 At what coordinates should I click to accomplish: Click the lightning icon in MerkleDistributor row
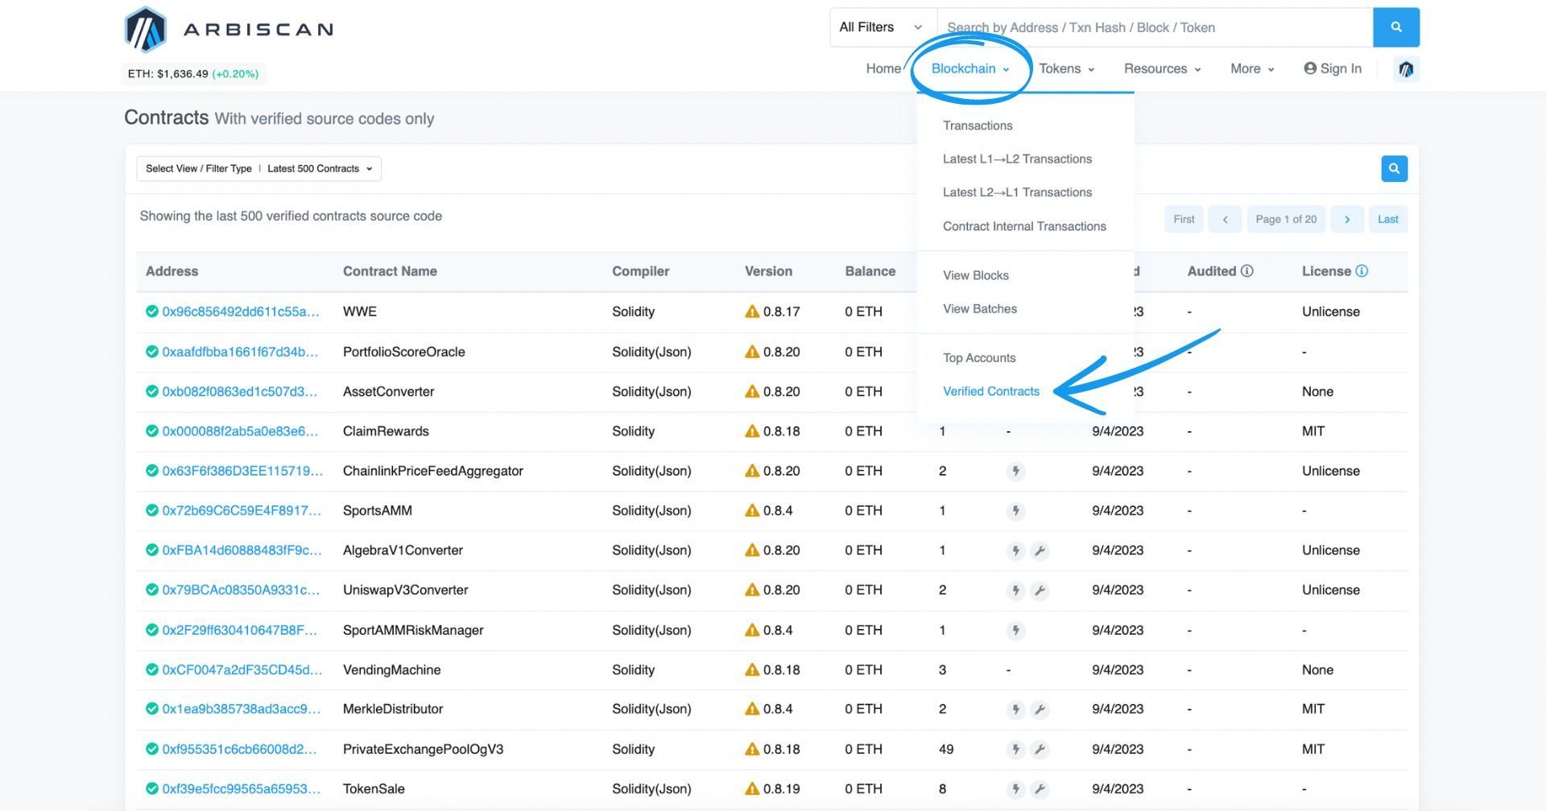coord(1015,710)
